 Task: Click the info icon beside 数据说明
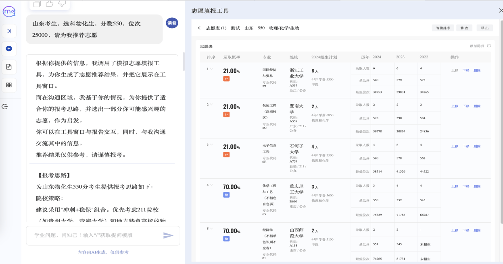(x=489, y=46)
